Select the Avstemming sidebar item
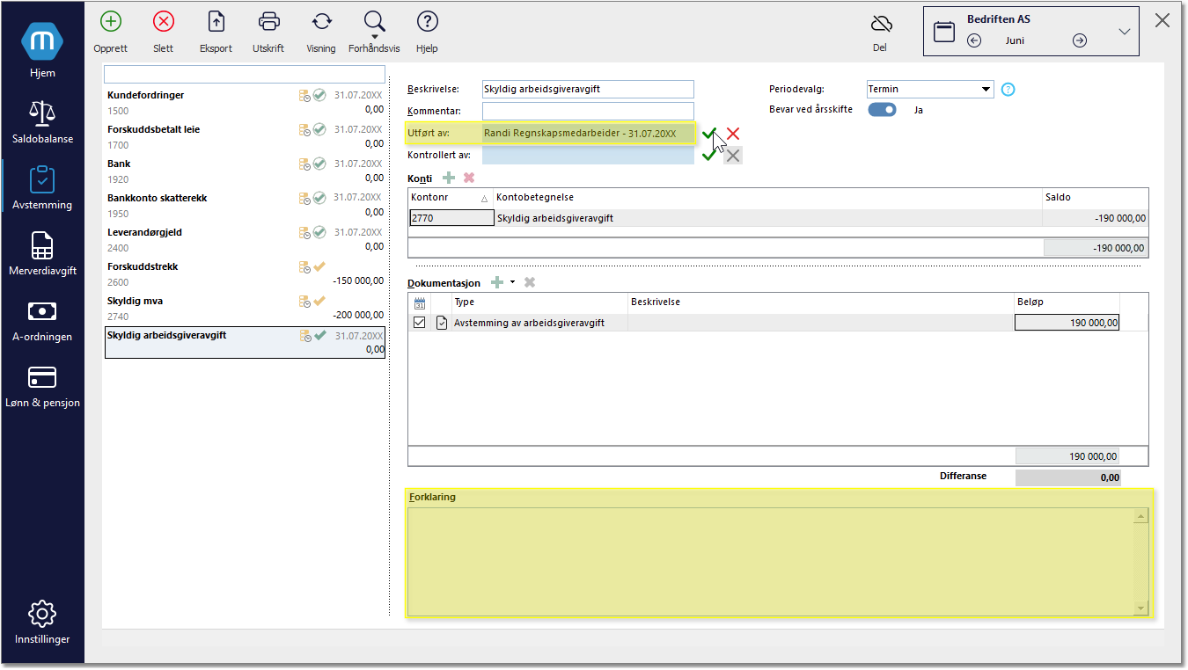The height and width of the screenshot is (670, 1188). (42, 187)
